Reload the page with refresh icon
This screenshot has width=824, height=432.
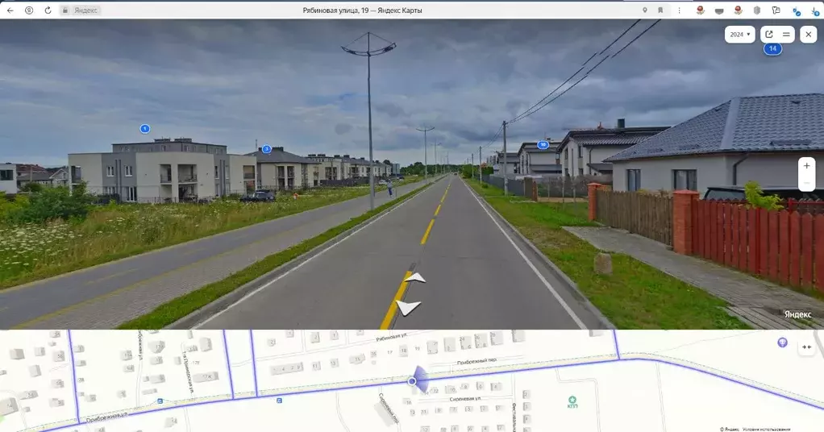coord(48,10)
